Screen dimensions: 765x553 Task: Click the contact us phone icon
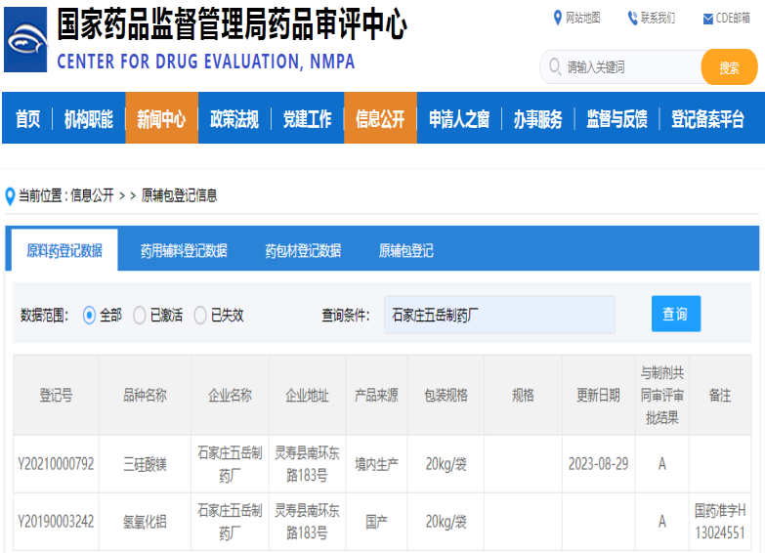632,18
